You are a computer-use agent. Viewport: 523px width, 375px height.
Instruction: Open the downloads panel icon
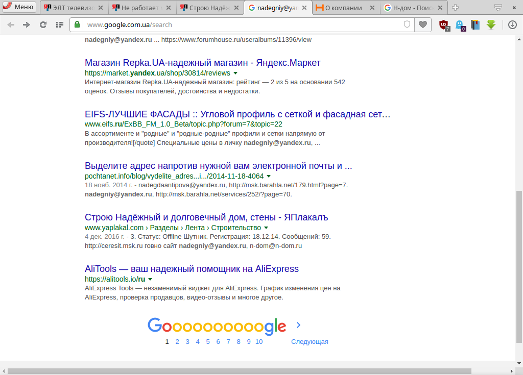tap(512, 24)
